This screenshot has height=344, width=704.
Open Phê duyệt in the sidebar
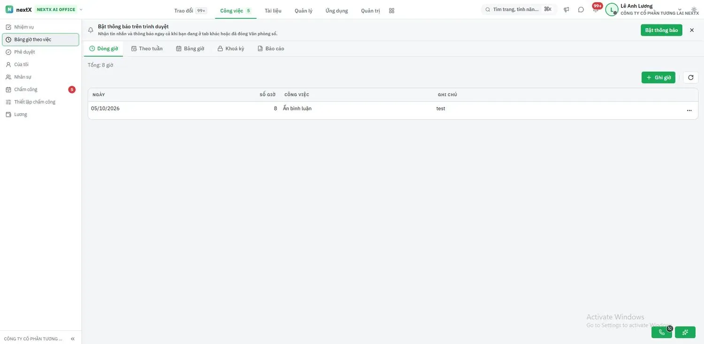(40, 52)
